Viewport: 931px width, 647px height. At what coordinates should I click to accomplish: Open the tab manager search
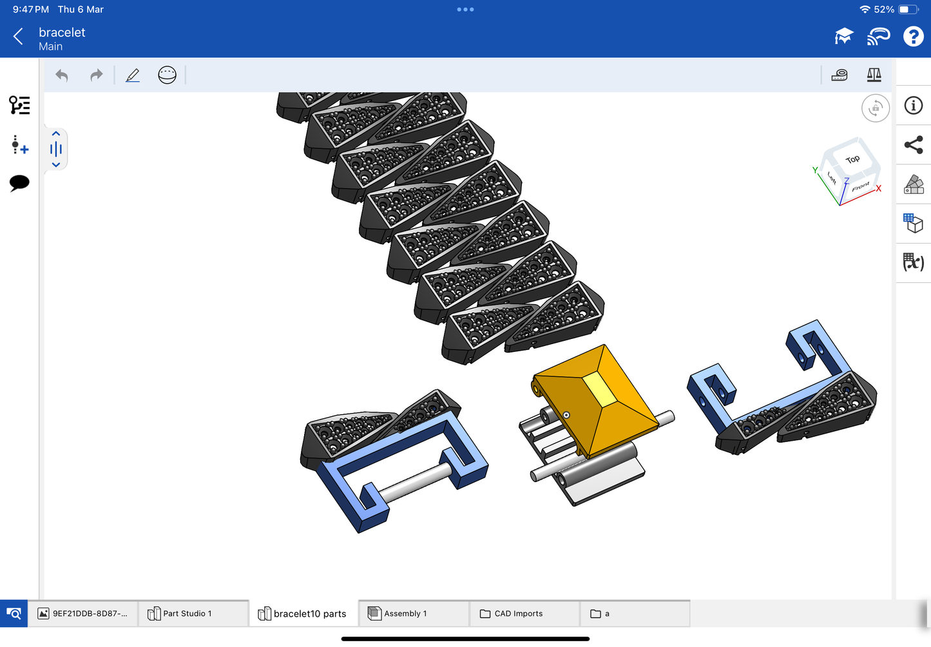[14, 613]
